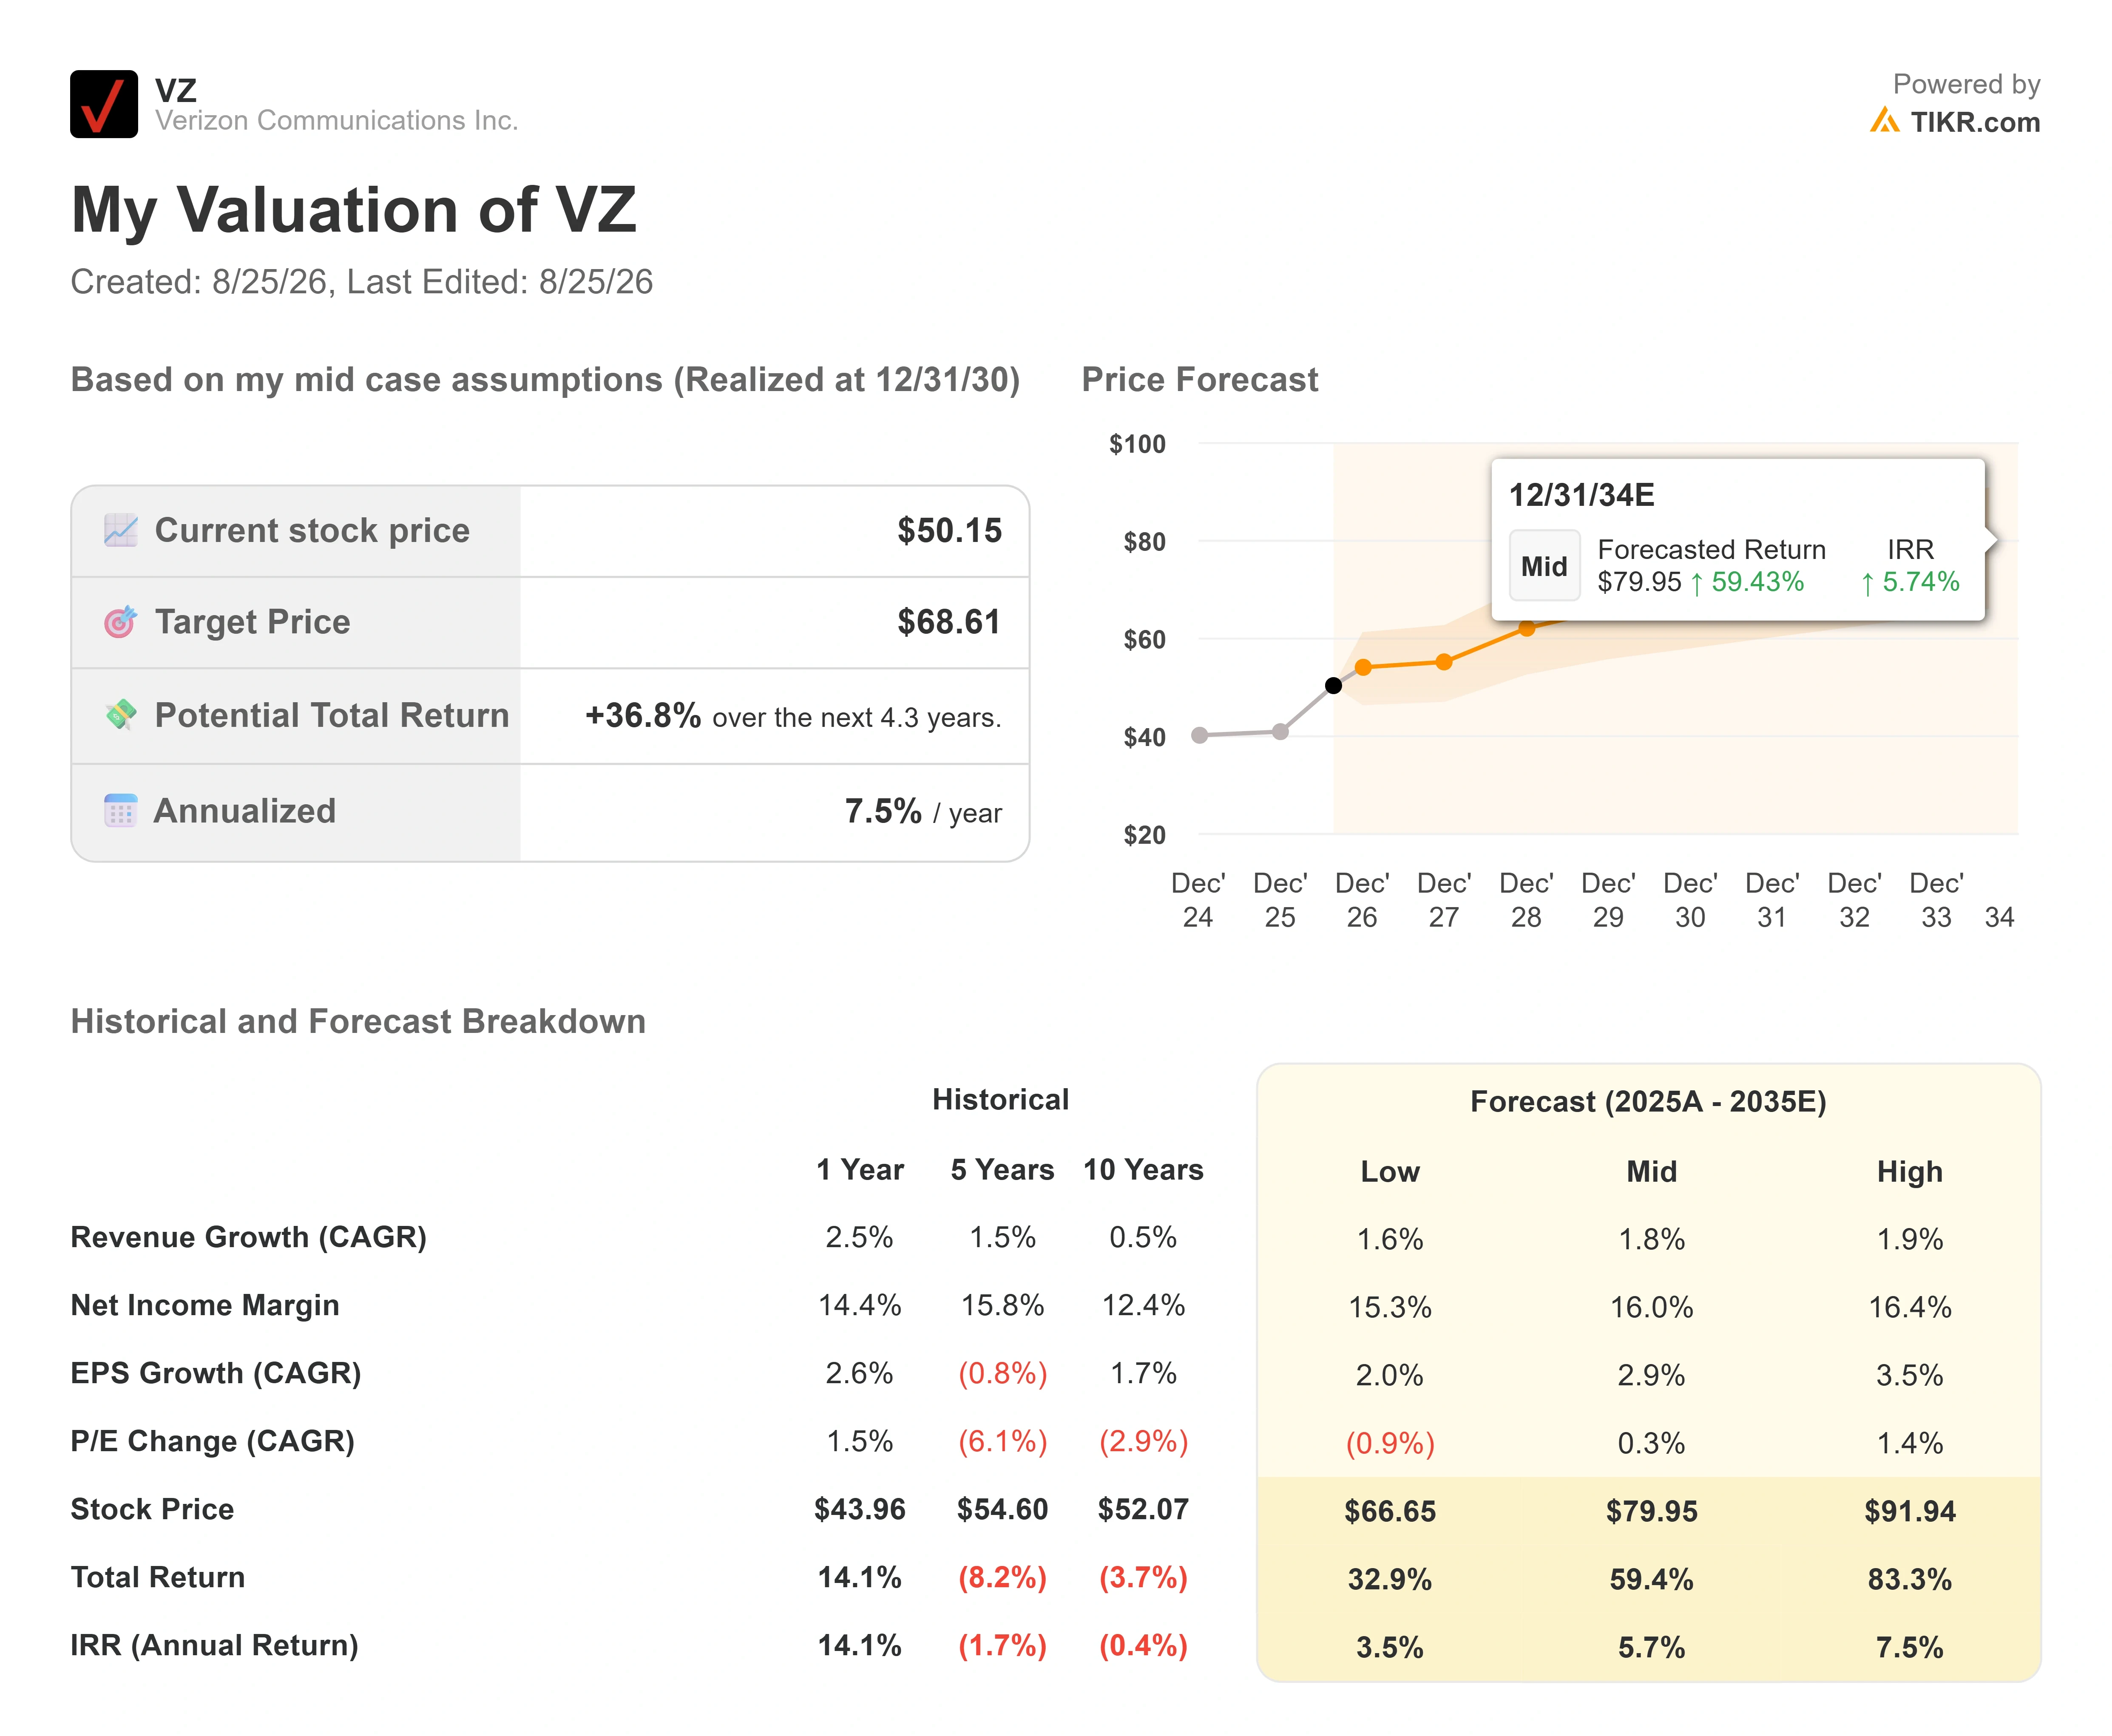Click the Dec '25 gray data point
The height and width of the screenshot is (1736, 2112).
click(1280, 732)
